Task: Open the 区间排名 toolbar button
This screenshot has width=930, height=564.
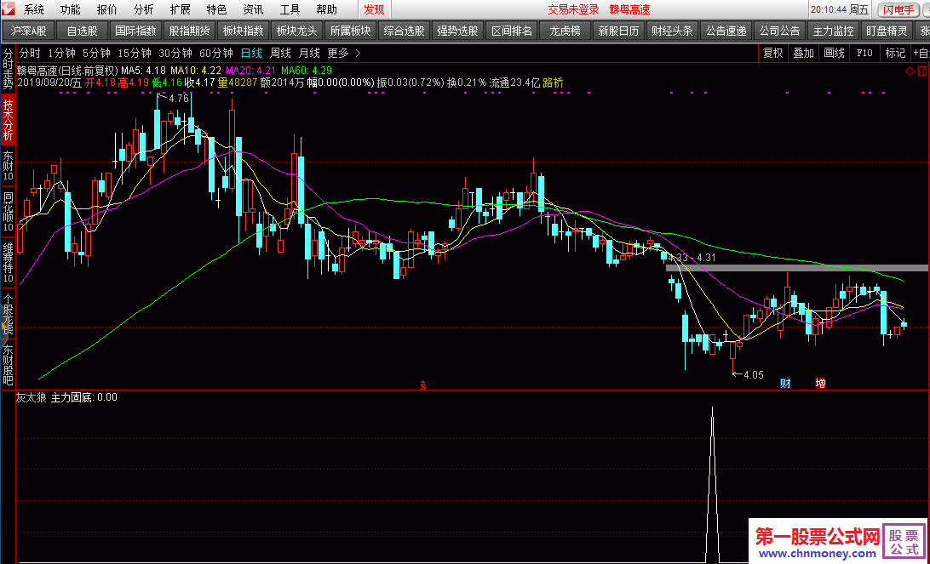Action: click(x=511, y=31)
